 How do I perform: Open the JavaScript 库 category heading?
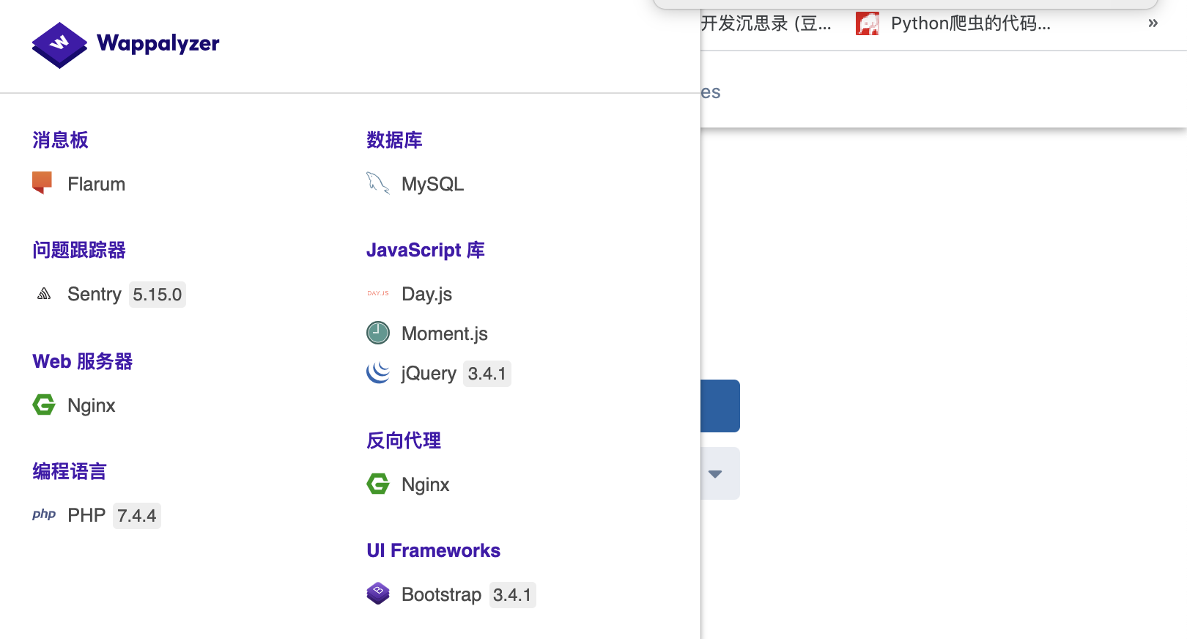(426, 250)
